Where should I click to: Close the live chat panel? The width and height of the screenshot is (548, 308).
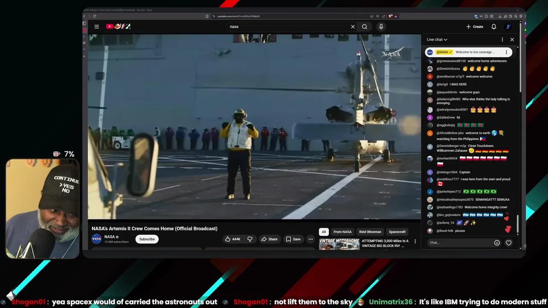click(512, 39)
